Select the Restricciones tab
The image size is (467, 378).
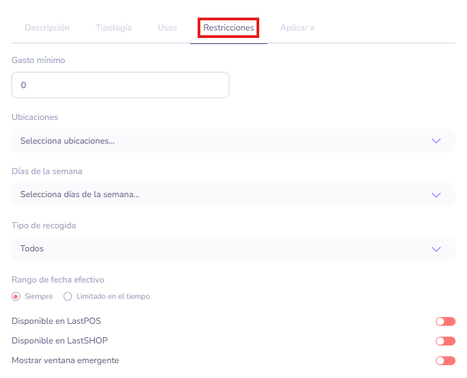point(229,28)
